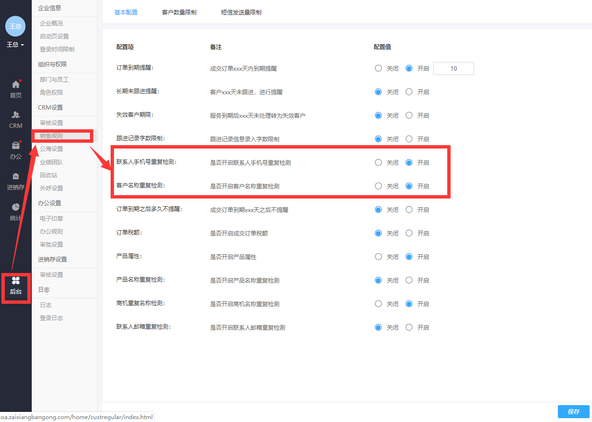Open the CRM module icon
The image size is (592, 422).
[x=16, y=115]
